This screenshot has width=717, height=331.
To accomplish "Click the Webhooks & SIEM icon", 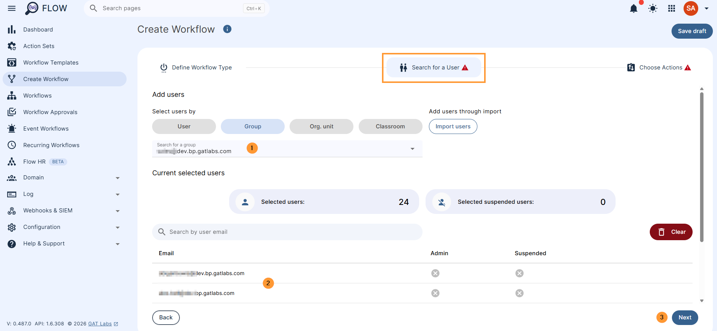I will (12, 211).
